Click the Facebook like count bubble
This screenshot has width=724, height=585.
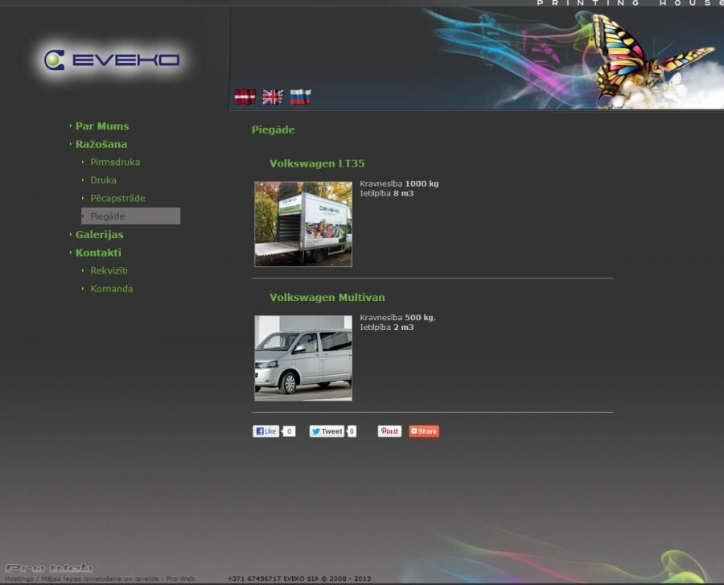pos(289,431)
